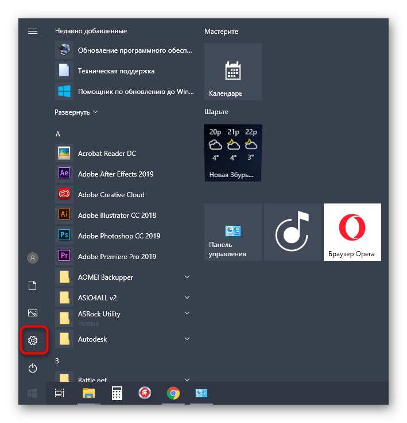This screenshot has width=407, height=423.
Task: Click the Windows Start button in taskbar
Action: [x=32, y=393]
